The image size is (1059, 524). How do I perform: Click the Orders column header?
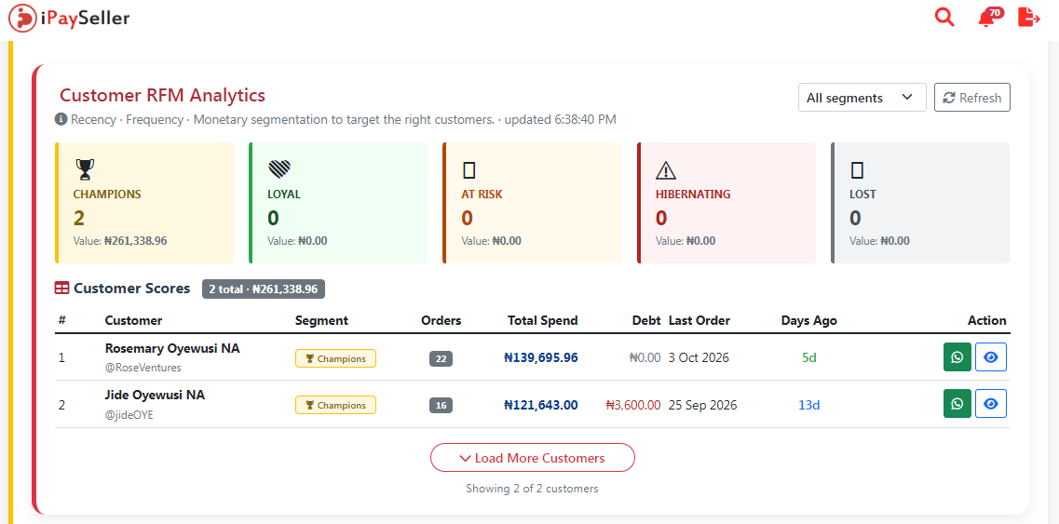[441, 321]
